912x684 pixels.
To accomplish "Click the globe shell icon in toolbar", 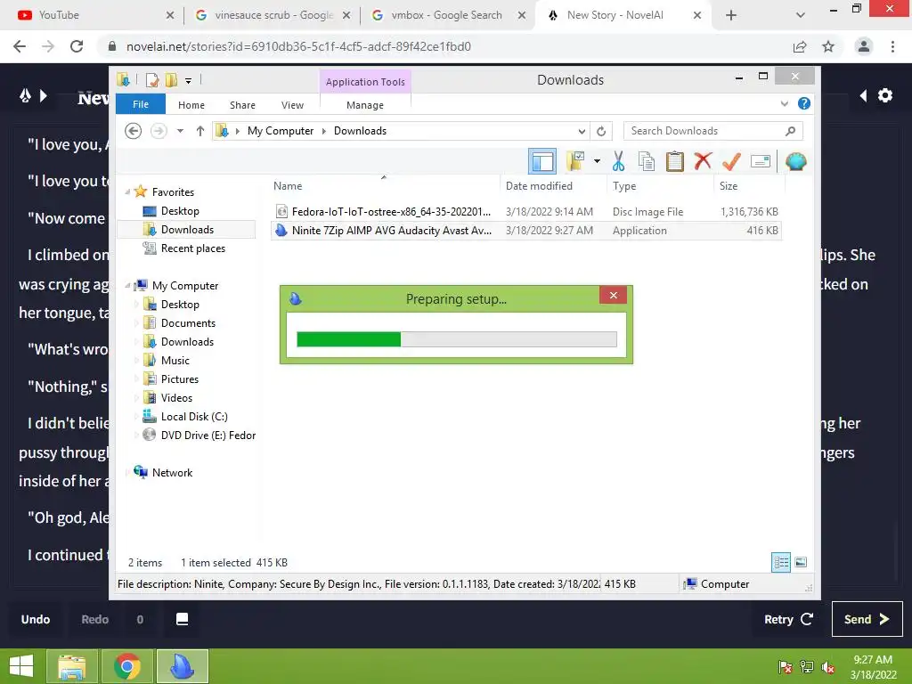I will tap(795, 161).
